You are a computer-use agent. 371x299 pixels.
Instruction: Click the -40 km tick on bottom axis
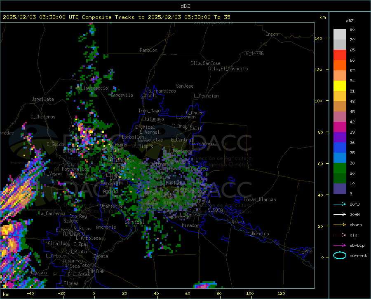(30, 293)
